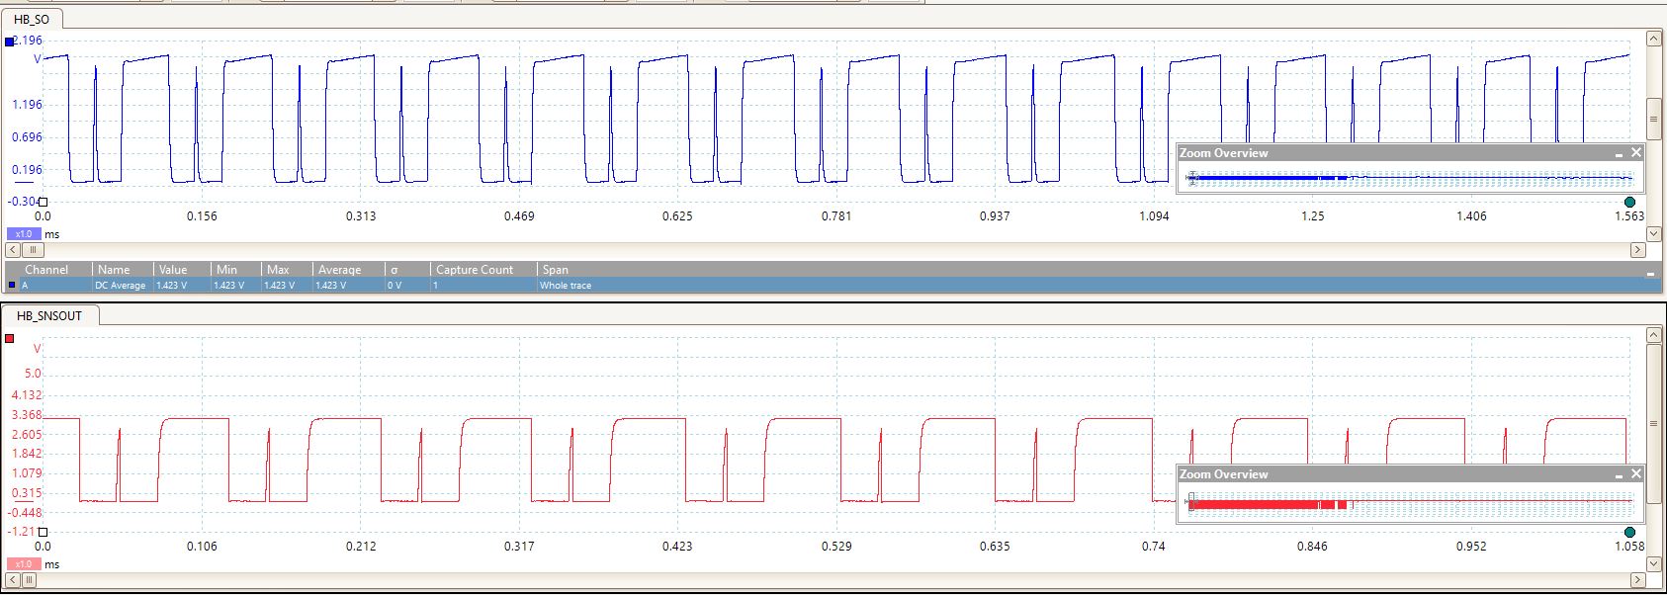Screen dimensions: 1667x595
Task: Click HB_SNSOUT vertical scrollbar down arrow
Action: point(1653,564)
